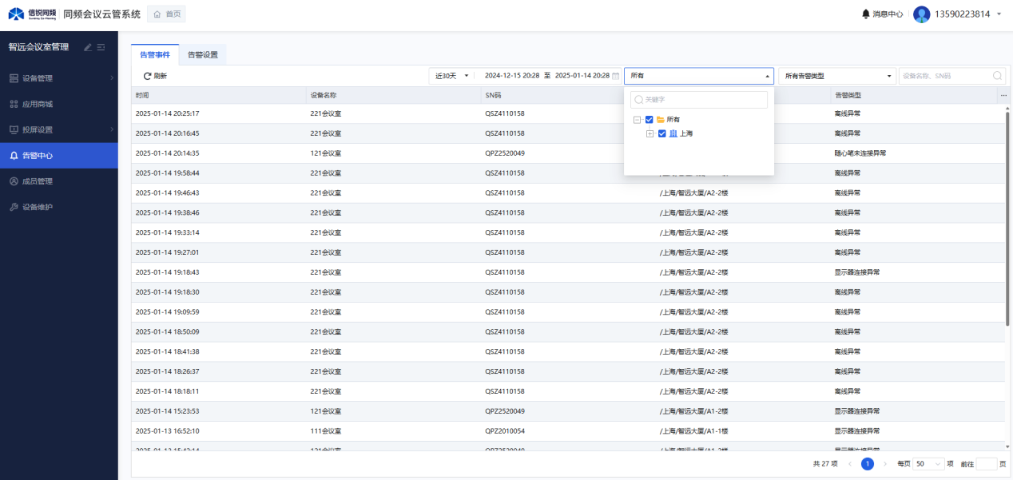Viewport: 1013px width, 480px height.
Task: Open 成员管理 in the sidebar menu
Action: (38, 181)
